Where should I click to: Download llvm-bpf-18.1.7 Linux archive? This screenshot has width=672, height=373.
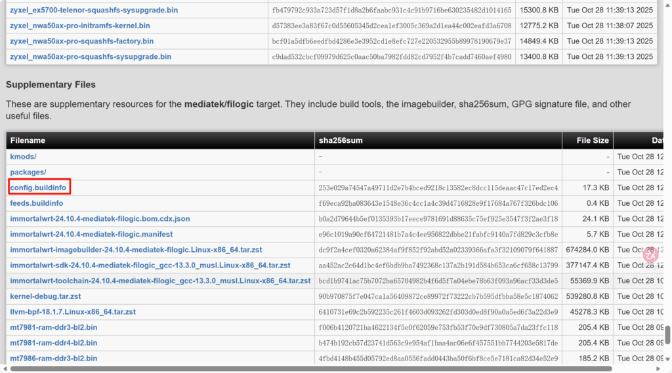tap(73, 312)
